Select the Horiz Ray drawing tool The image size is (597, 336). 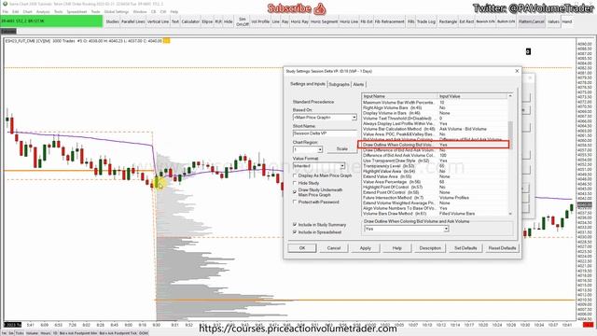point(299,21)
